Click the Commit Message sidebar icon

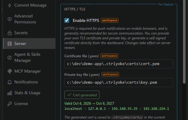pos(10,5)
